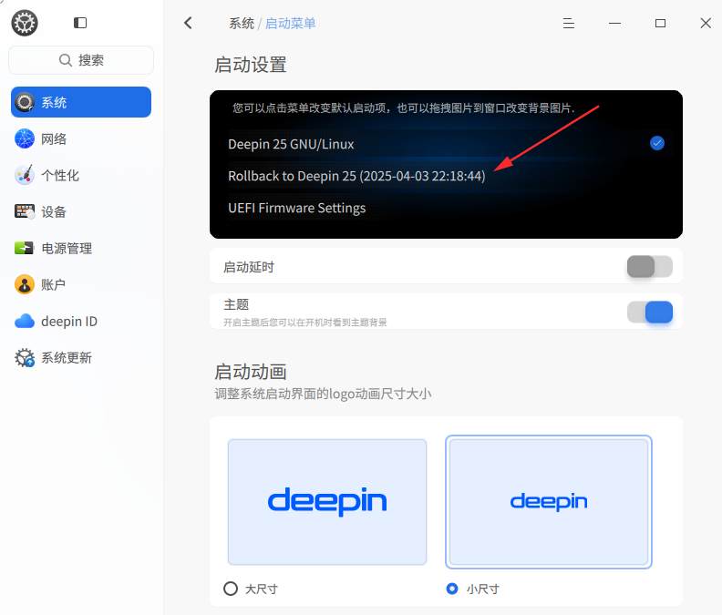Image resolution: width=722 pixels, height=615 pixels.
Task: Switch to 设备 settings
Action: tap(81, 211)
